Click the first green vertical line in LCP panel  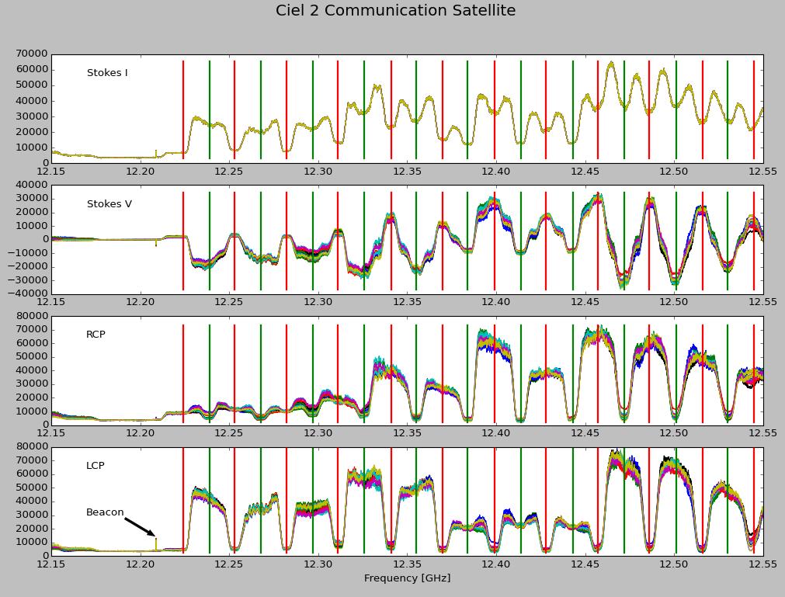click(210, 501)
